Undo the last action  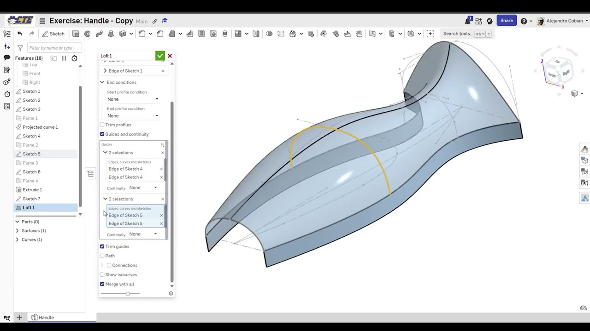click(x=19, y=34)
